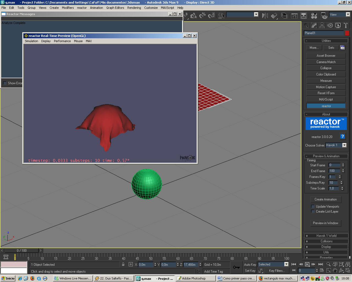Viewport: 352px width, 282px height.
Task: Click the Play Animation button
Action: coord(307,264)
